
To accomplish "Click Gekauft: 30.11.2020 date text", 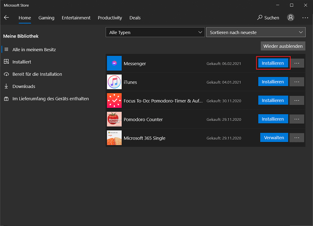I will pyautogui.click(x=223, y=101).
